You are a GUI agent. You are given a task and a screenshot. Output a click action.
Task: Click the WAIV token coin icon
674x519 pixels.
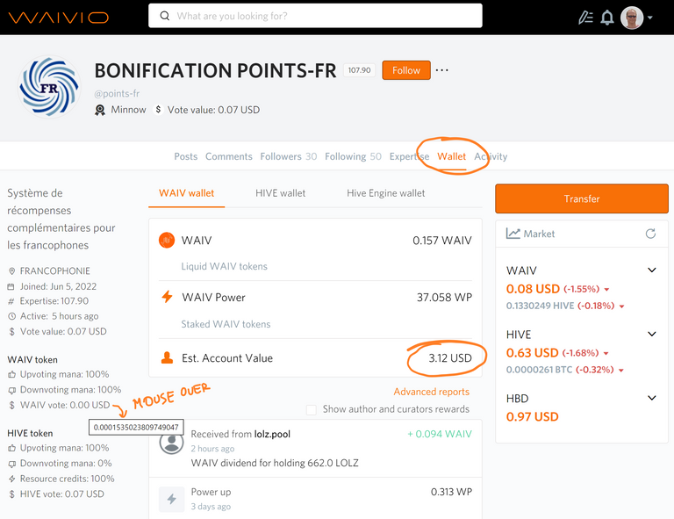tap(167, 240)
